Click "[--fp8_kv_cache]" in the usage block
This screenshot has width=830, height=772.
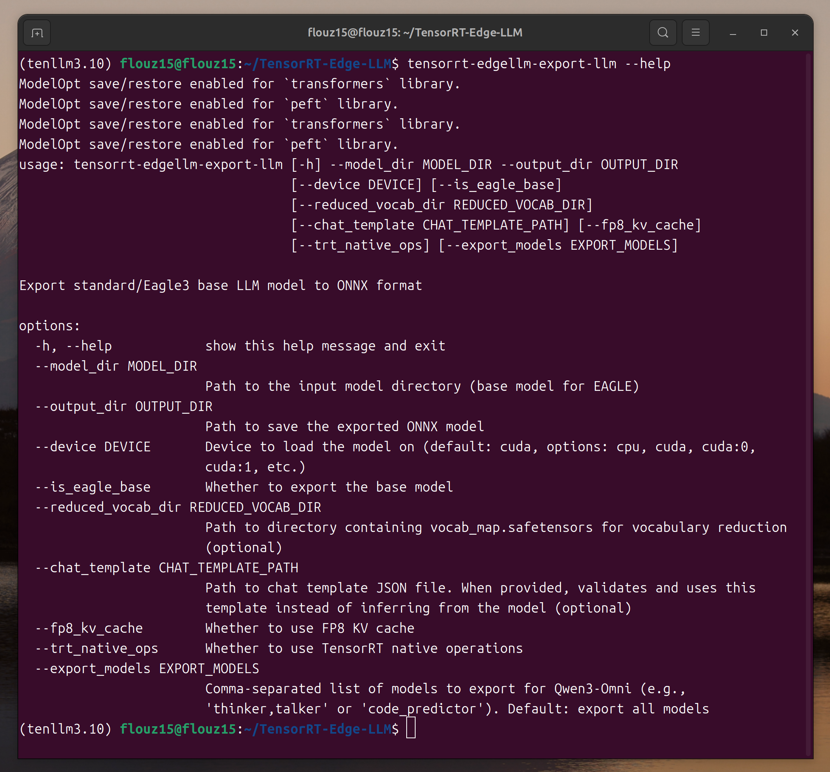[x=640, y=225]
